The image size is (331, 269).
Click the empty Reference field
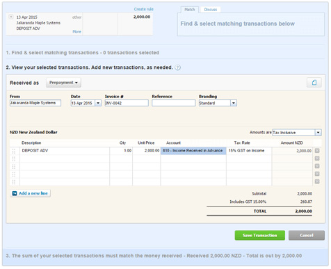[x=174, y=103]
